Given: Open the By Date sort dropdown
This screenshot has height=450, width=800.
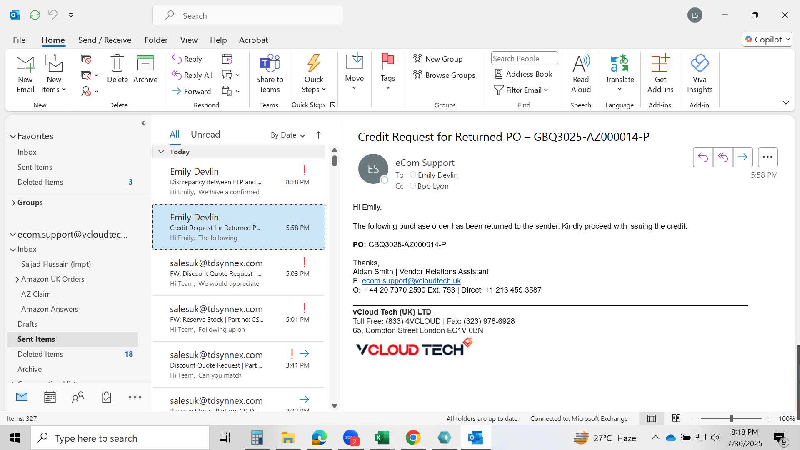Looking at the screenshot, I should click(x=288, y=135).
